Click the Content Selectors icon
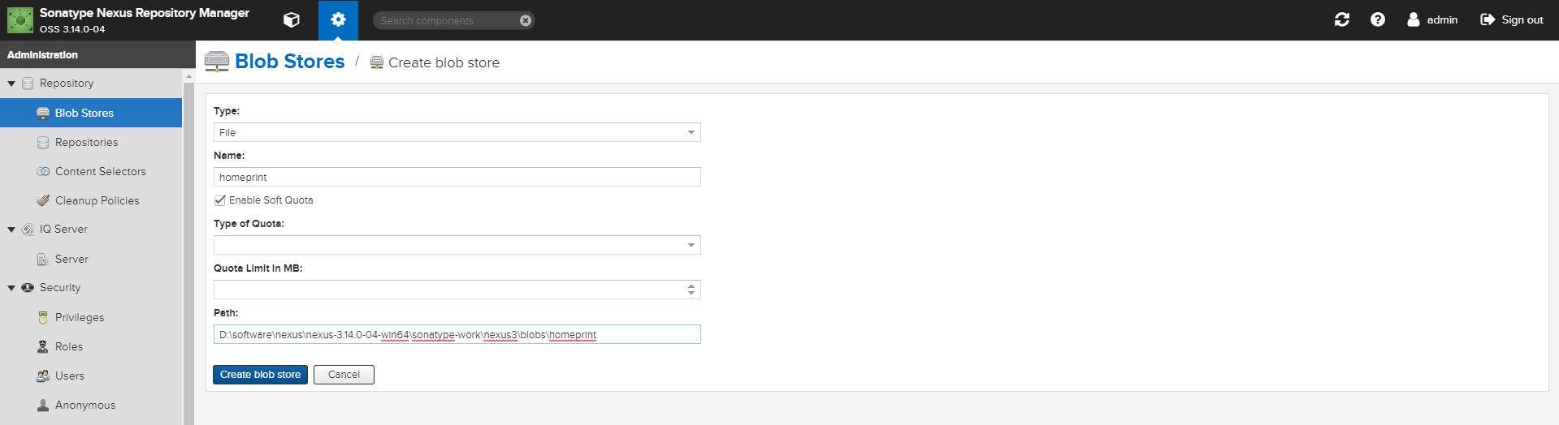1559x425 pixels. tap(43, 171)
